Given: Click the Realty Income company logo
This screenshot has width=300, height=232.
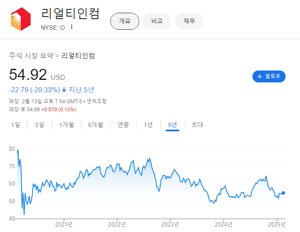Looking at the screenshot, I should tap(21, 19).
